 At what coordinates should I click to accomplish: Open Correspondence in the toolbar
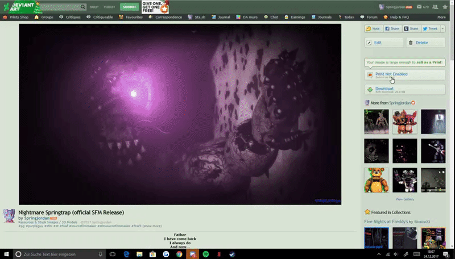(x=166, y=17)
